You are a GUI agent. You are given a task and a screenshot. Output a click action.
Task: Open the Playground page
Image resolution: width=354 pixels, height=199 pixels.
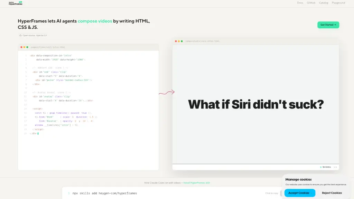(338, 3)
